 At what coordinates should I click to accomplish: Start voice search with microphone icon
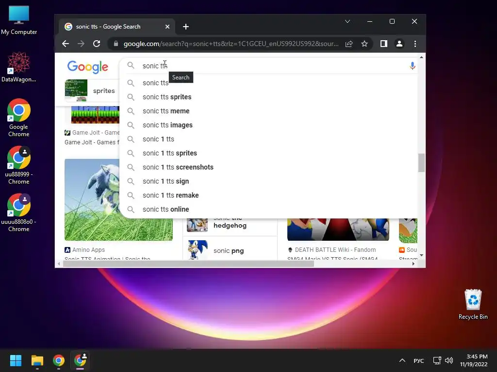pyautogui.click(x=413, y=66)
